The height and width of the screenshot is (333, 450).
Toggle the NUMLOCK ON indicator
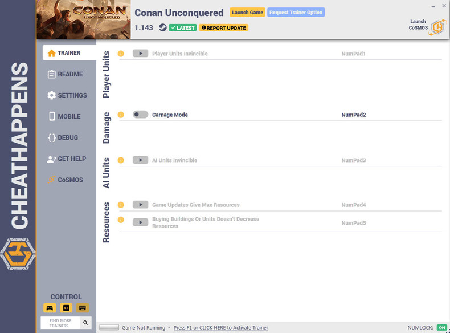pos(442,327)
